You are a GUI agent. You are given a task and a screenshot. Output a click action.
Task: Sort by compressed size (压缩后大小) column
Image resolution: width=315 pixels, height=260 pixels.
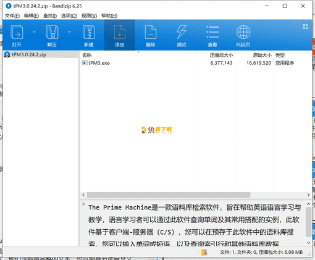point(221,55)
